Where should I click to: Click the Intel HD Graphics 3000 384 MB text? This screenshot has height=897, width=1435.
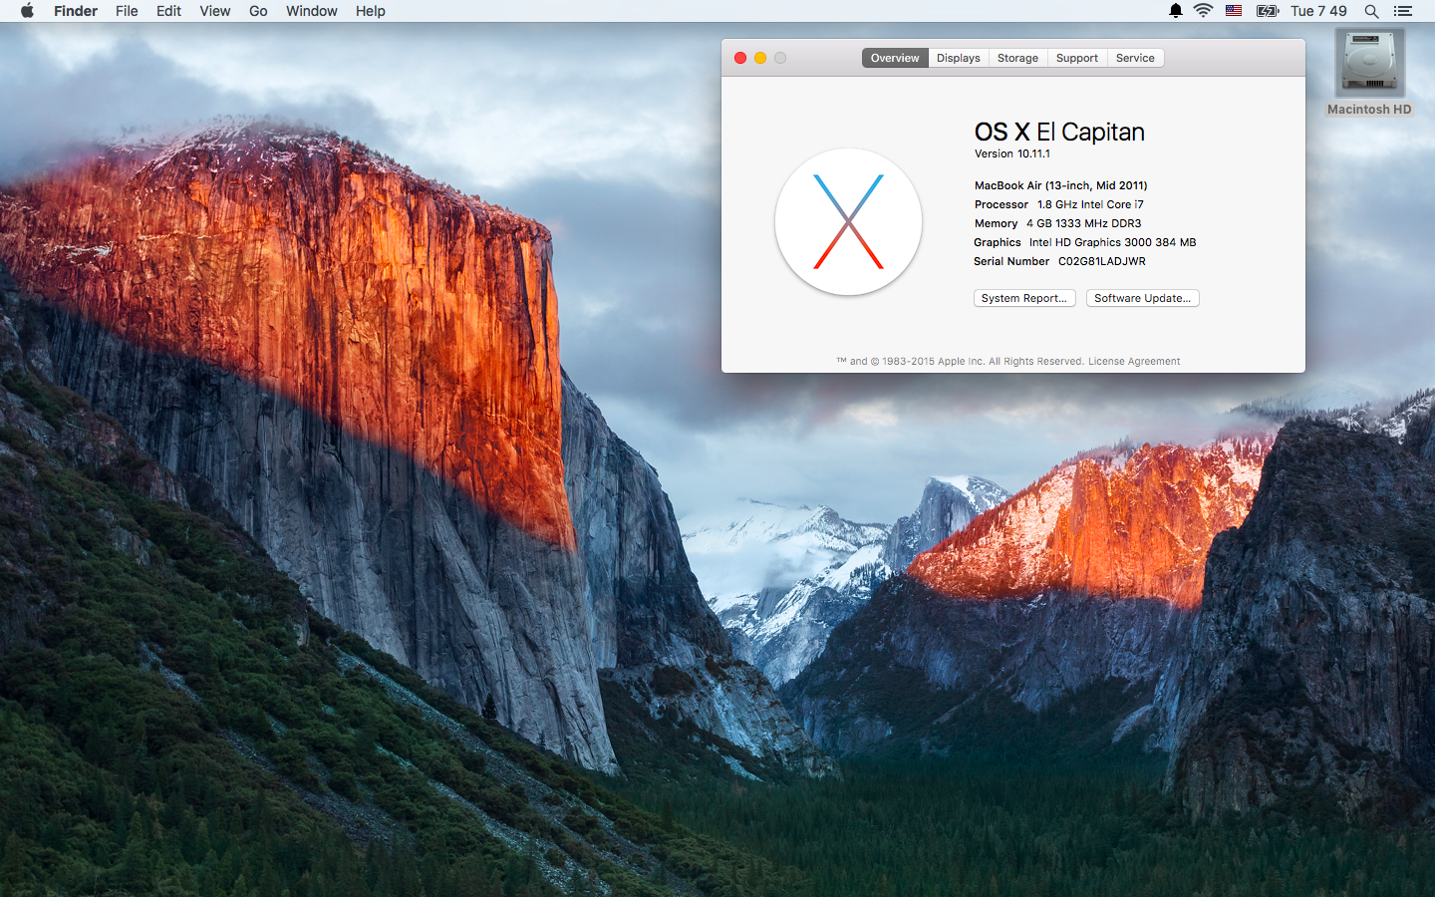1113,242
